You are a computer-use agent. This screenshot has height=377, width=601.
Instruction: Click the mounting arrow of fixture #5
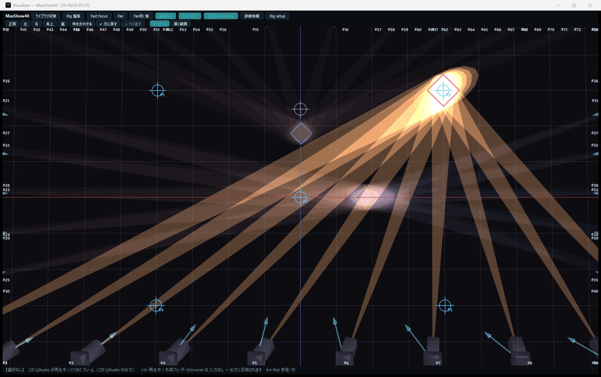pos(264,331)
